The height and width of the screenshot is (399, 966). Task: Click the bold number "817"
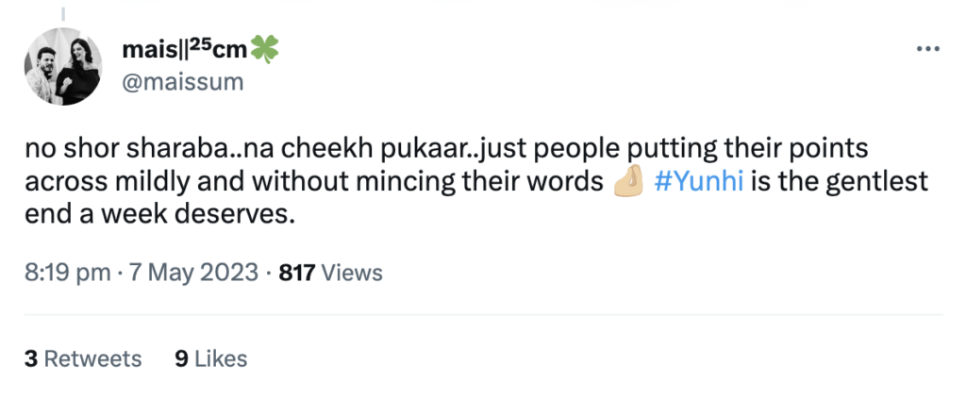(297, 273)
